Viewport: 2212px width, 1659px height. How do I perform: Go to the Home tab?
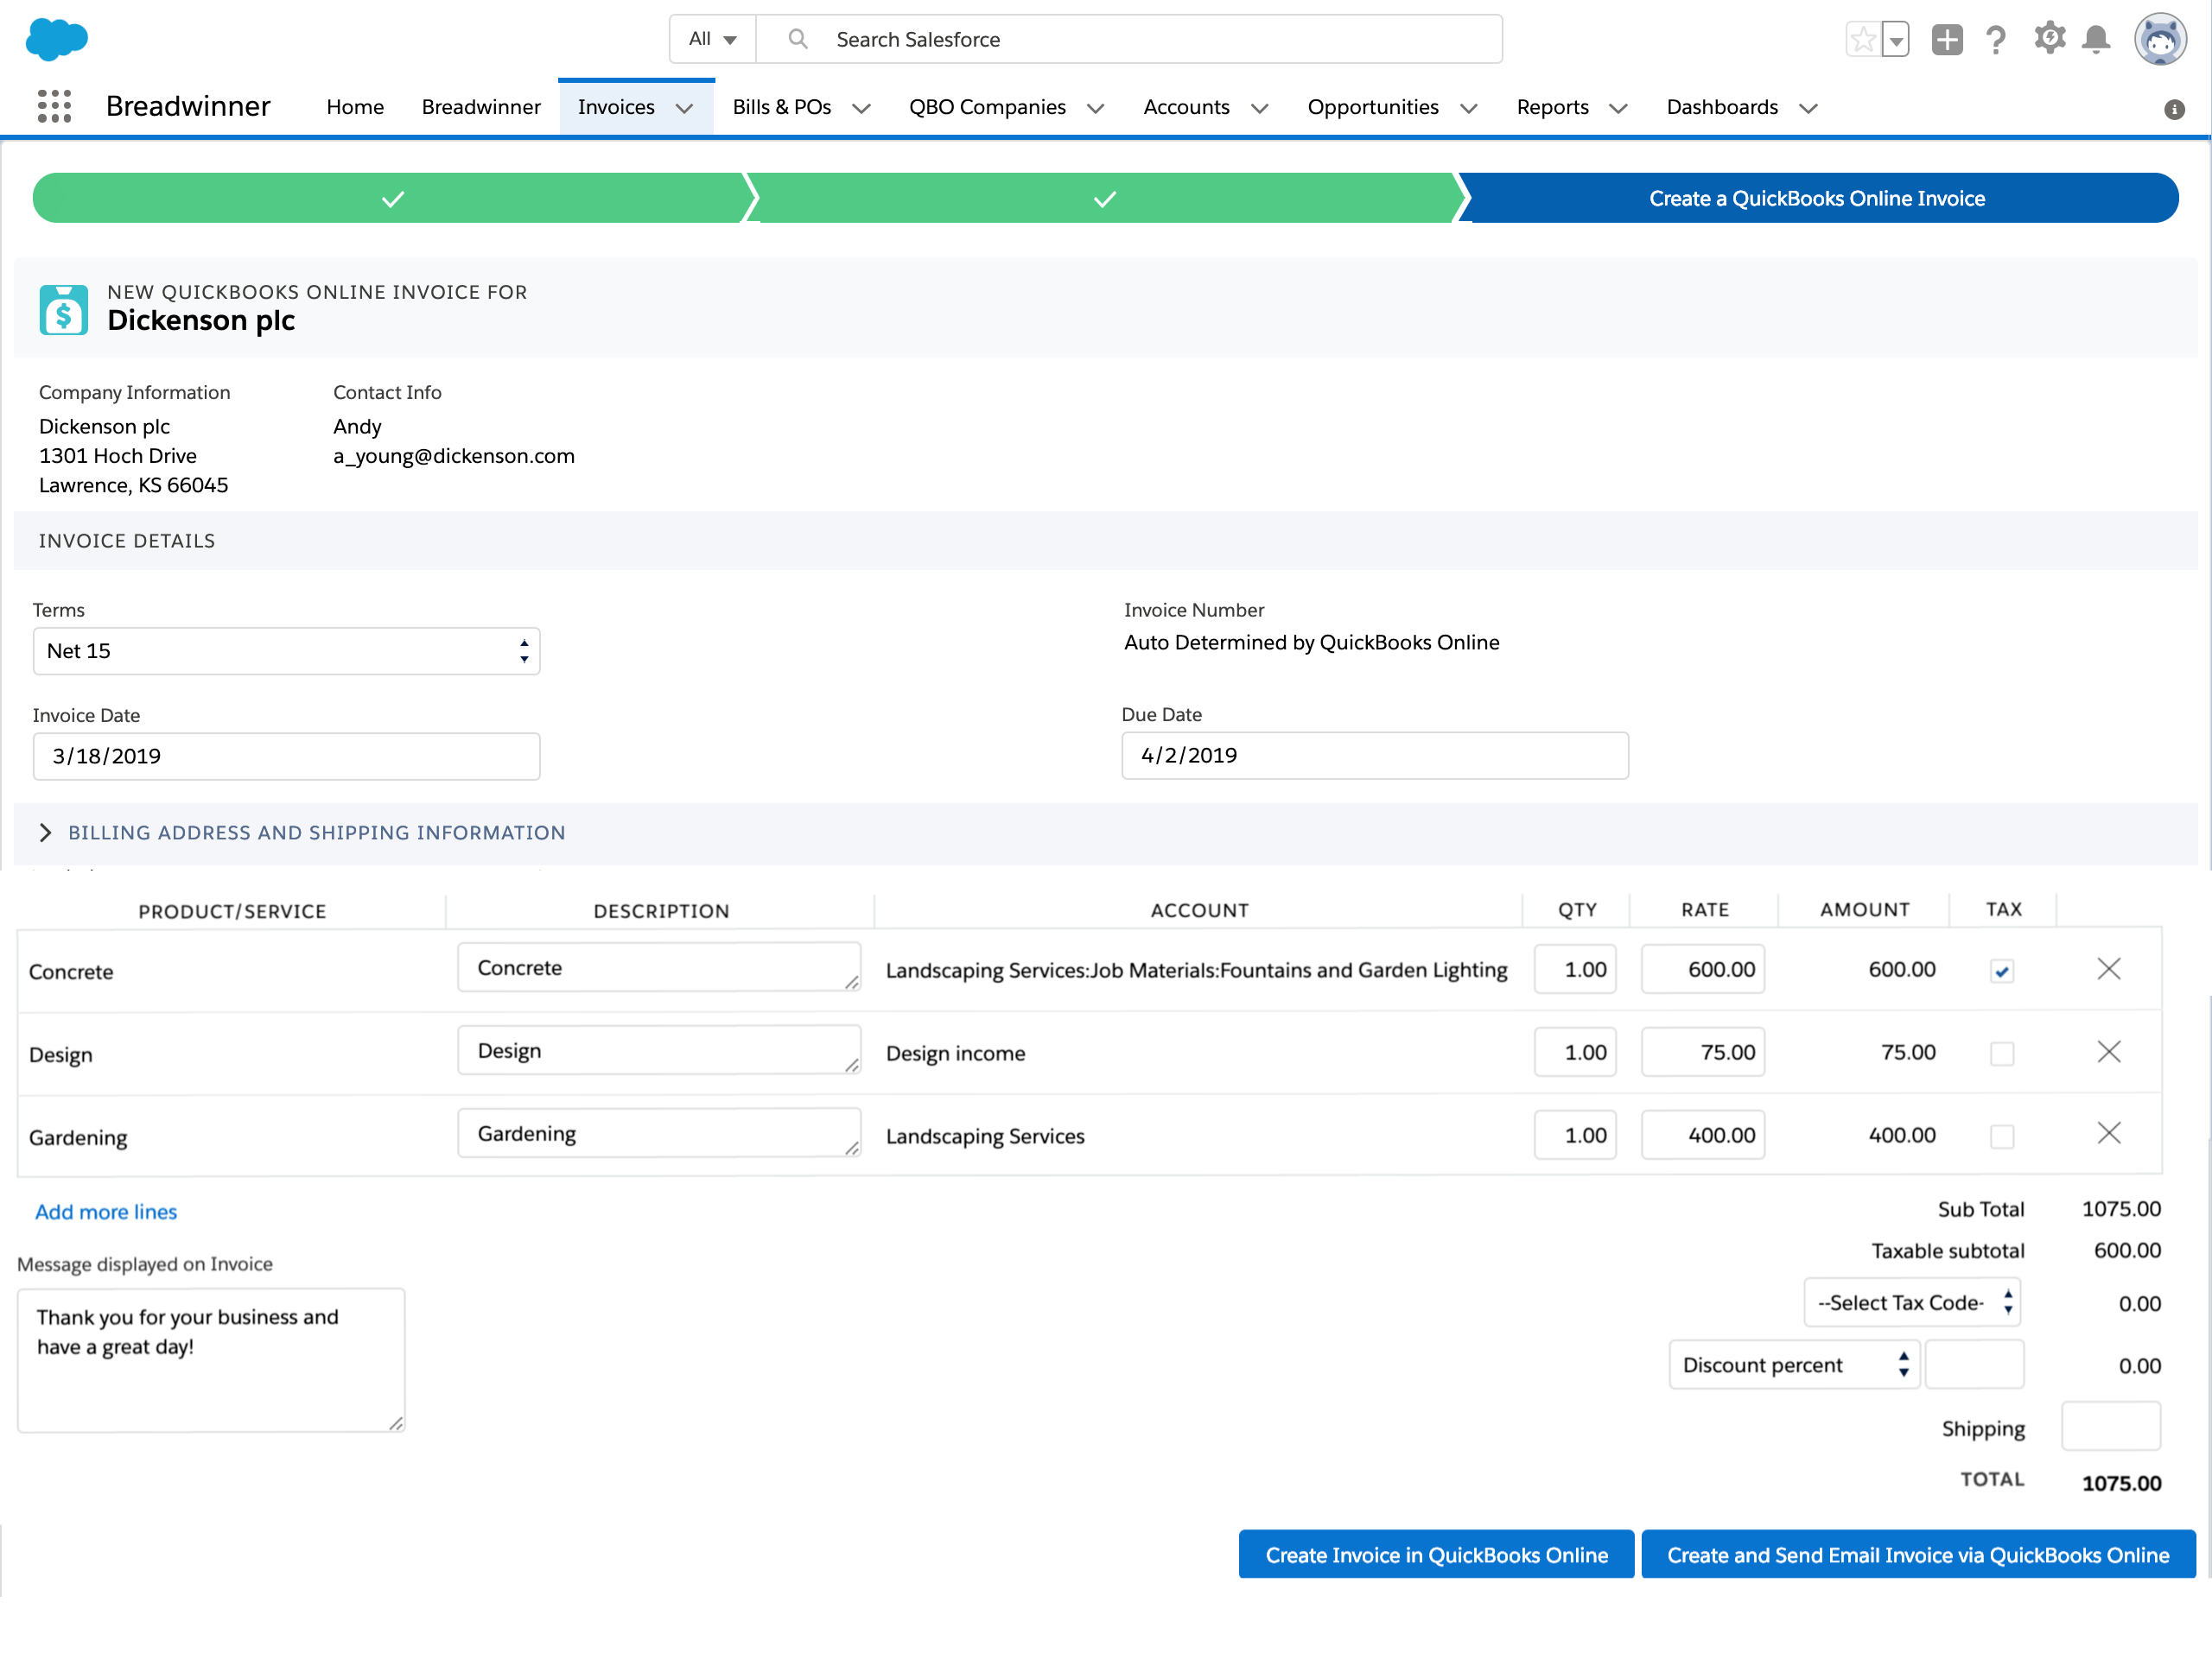pos(355,107)
